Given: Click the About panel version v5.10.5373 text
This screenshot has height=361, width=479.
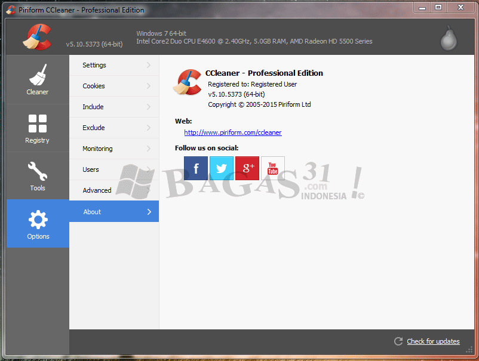Looking at the screenshot, I should [237, 94].
